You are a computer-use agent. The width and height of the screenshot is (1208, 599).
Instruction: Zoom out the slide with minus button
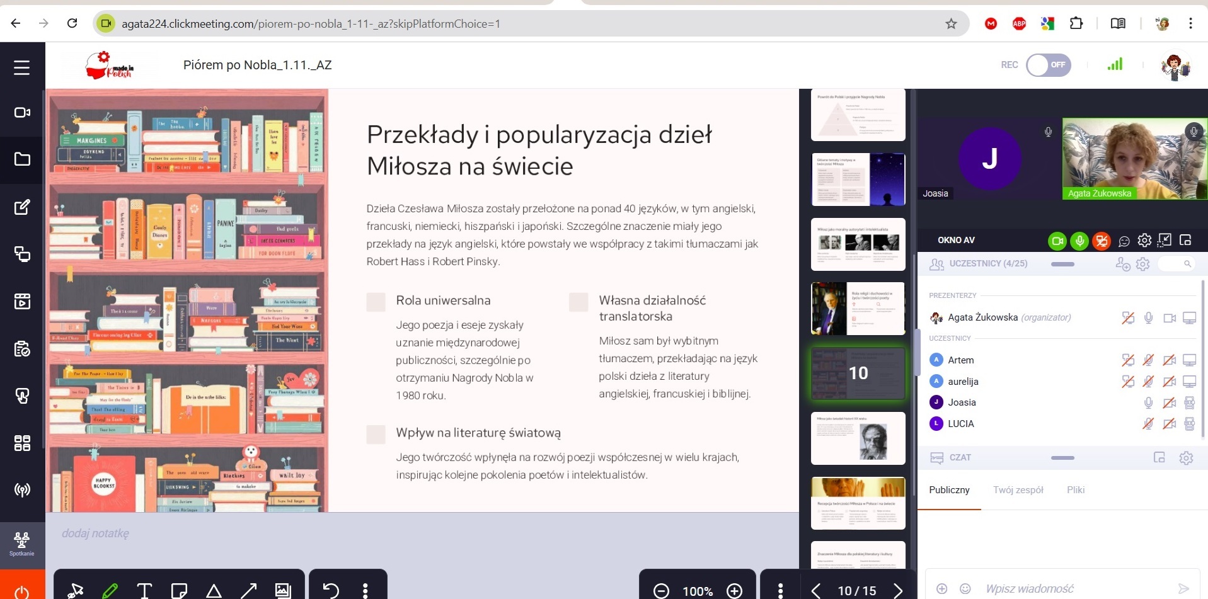point(661,591)
